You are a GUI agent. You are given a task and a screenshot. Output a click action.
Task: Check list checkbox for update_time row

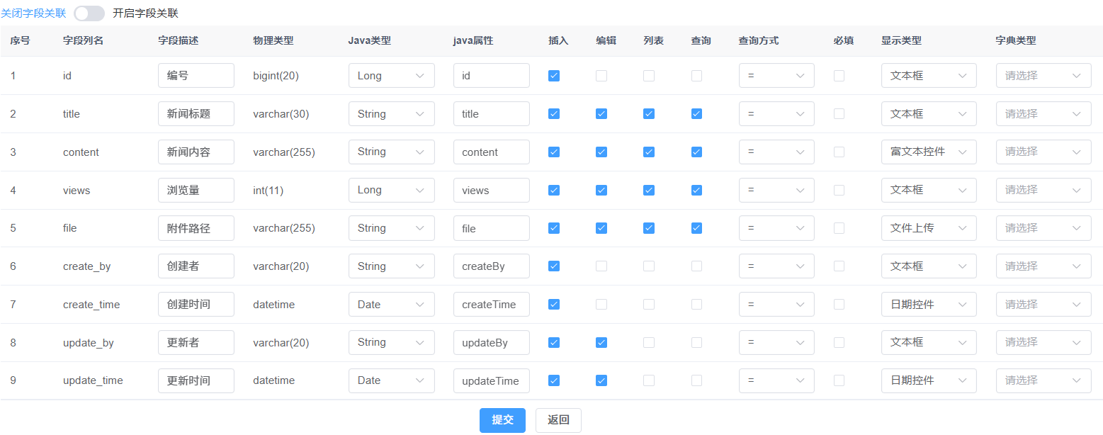tap(649, 380)
